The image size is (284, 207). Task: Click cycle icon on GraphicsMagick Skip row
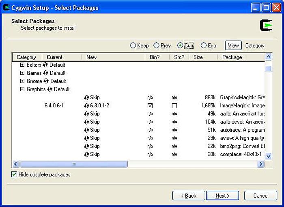(x=86, y=98)
